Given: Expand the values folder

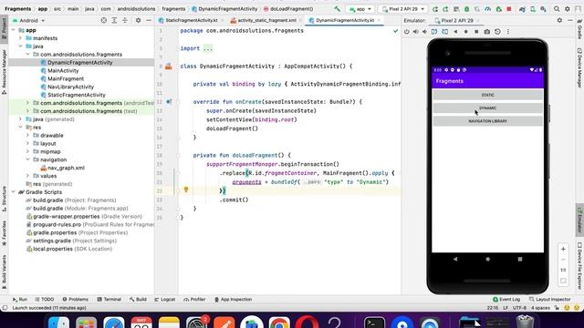Looking at the screenshot, I should coord(27,176).
